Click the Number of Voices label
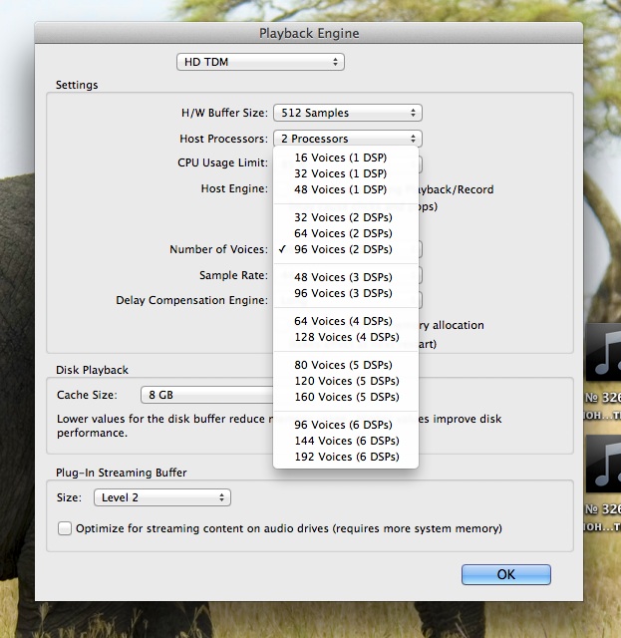 pos(218,249)
